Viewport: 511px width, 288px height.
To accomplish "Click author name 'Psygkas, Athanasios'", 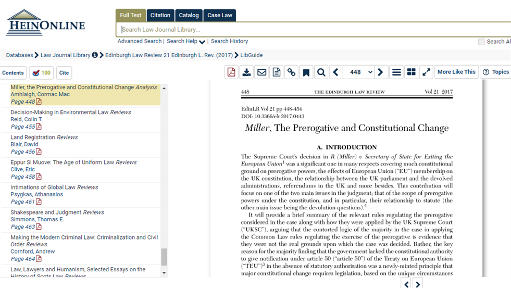I will (37, 194).
